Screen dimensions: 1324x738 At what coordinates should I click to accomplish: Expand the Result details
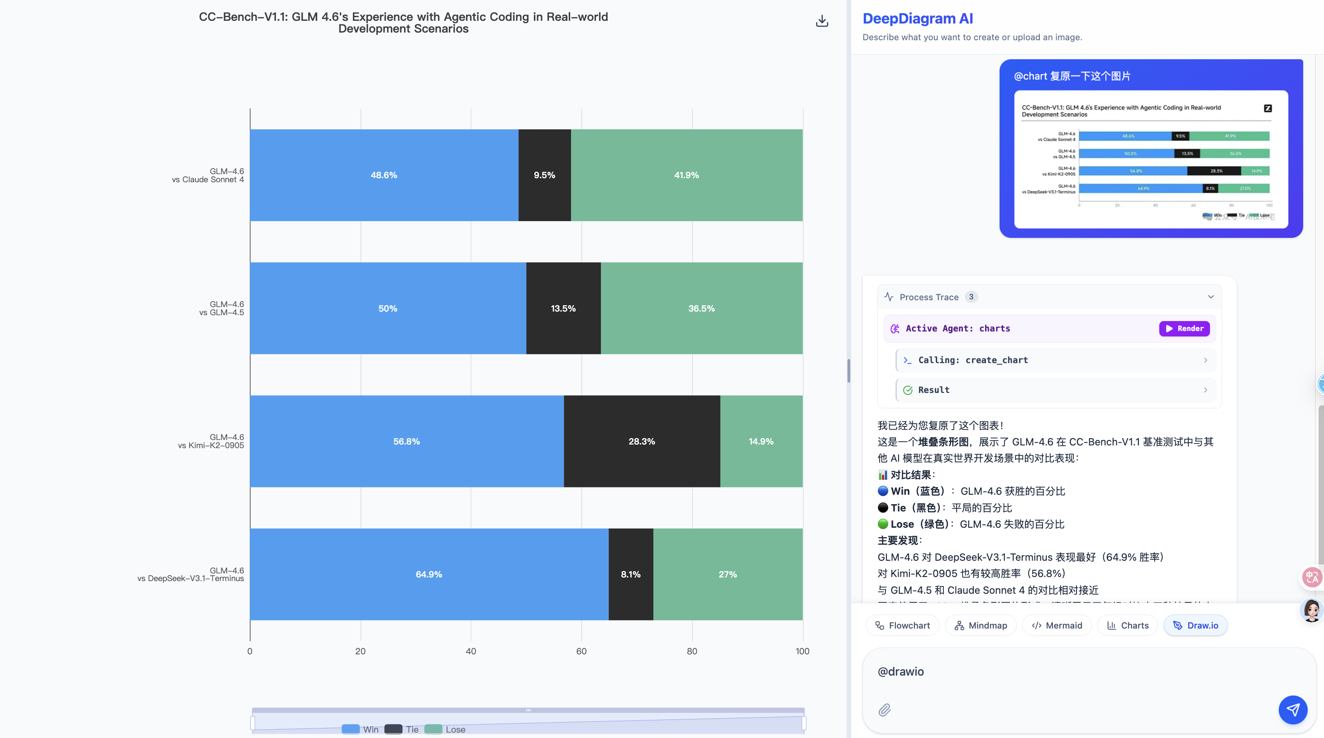coord(1206,390)
